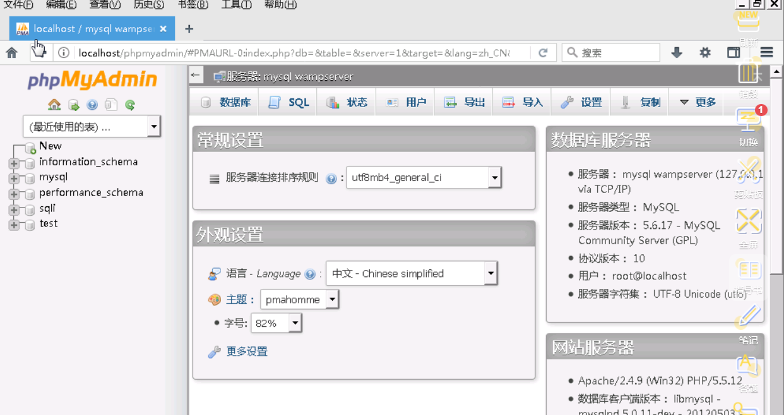This screenshot has height=415, width=784.
Task: Click help icon next to Language label
Action: 309,274
